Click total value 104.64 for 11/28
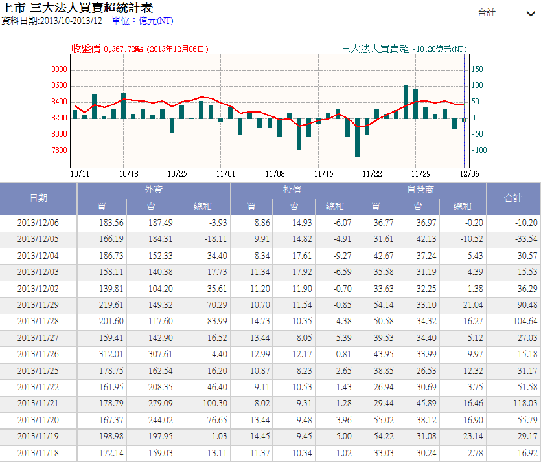Image resolution: width=541 pixels, height=462 pixels. coord(525,322)
